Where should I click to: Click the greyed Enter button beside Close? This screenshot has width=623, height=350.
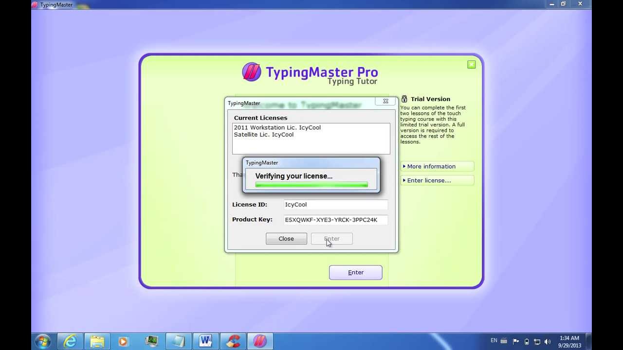(331, 239)
